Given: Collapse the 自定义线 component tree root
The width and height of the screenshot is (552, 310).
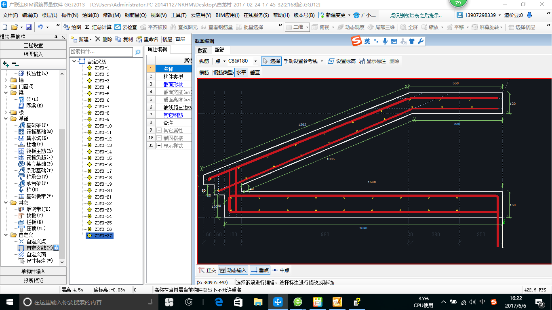Looking at the screenshot, I should [74, 61].
